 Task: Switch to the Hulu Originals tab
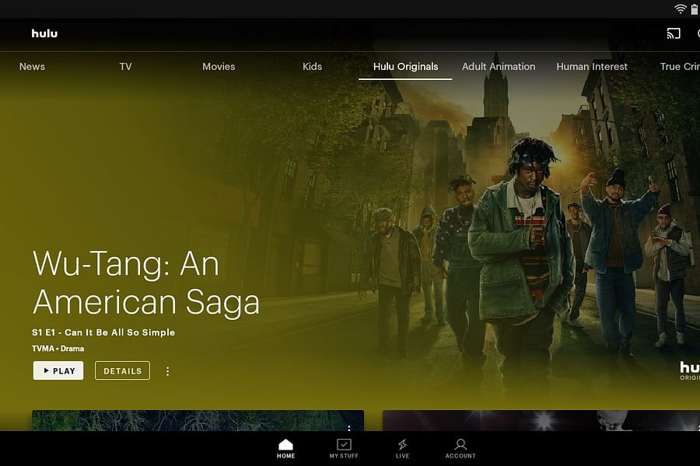pyautogui.click(x=405, y=67)
